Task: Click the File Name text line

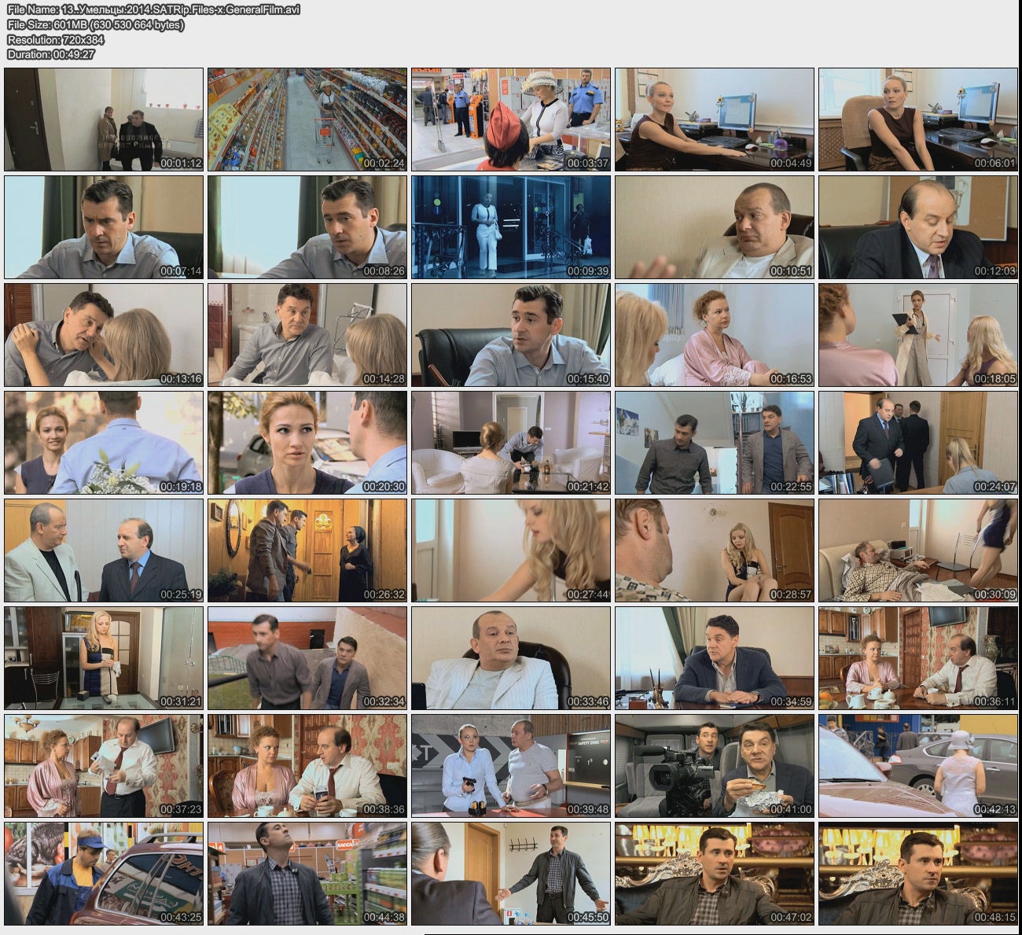Action: (x=153, y=9)
